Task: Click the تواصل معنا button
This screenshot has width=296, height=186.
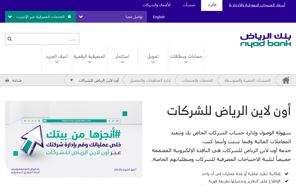Action: pyautogui.click(x=111, y=17)
